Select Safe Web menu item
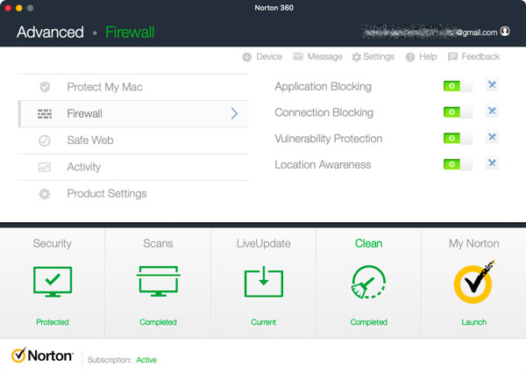 (x=133, y=140)
